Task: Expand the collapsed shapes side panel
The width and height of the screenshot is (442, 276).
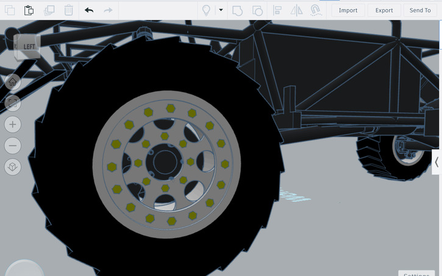Action: click(437, 162)
